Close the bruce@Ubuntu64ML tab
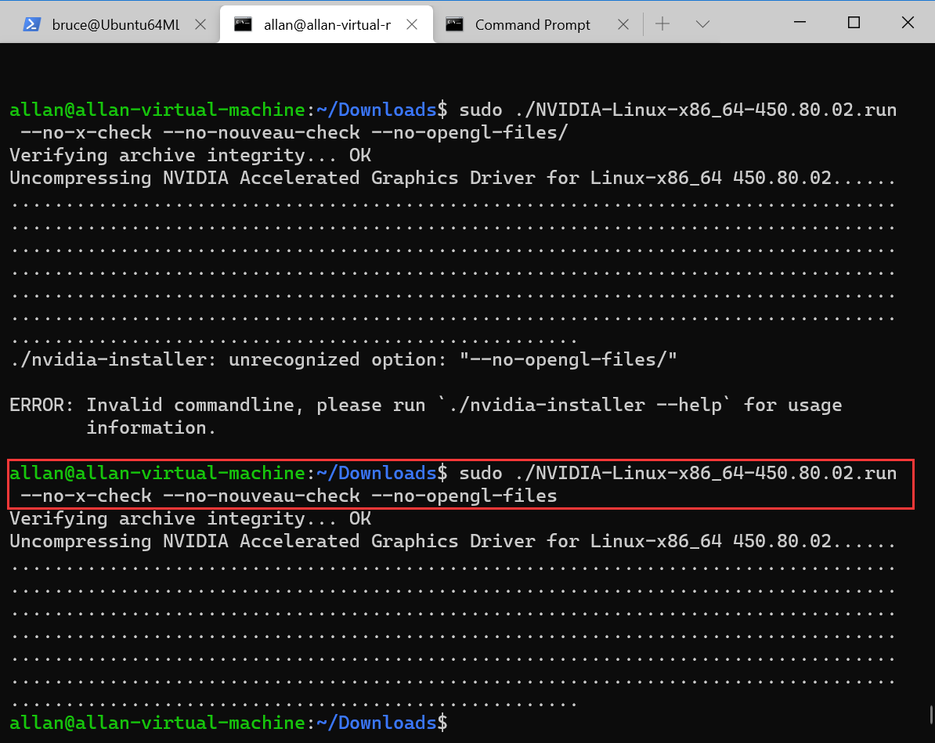935x743 pixels. click(x=201, y=24)
